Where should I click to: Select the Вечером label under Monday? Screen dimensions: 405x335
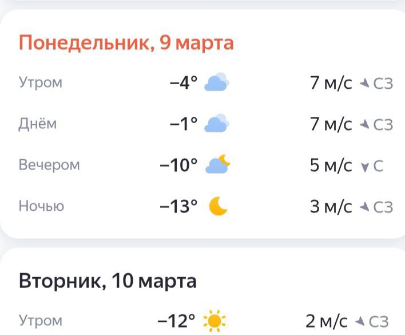pos(49,165)
